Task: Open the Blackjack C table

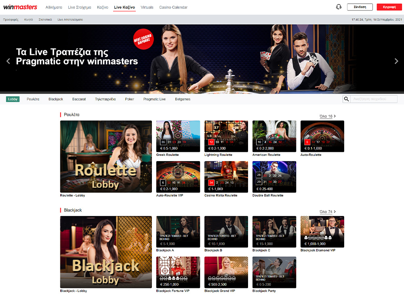Action: coord(274,232)
